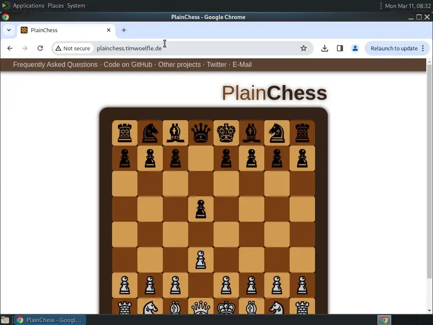This screenshot has width=433, height=325.
Task: Close the PlainChess tab
Action: click(x=109, y=30)
